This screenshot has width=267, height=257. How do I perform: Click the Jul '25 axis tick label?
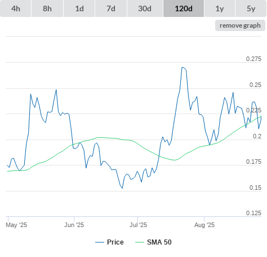138,225
